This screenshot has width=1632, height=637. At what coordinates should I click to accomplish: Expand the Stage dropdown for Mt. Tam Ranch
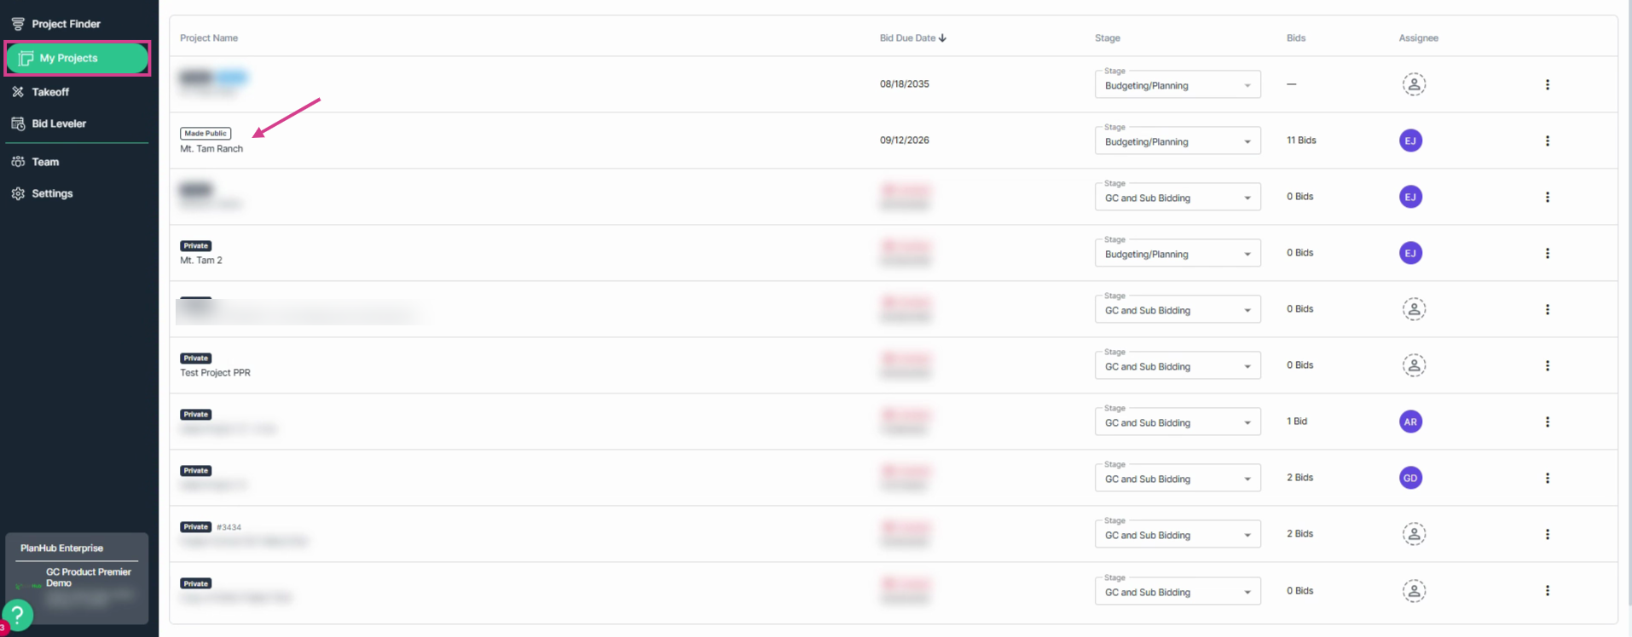coord(1178,141)
